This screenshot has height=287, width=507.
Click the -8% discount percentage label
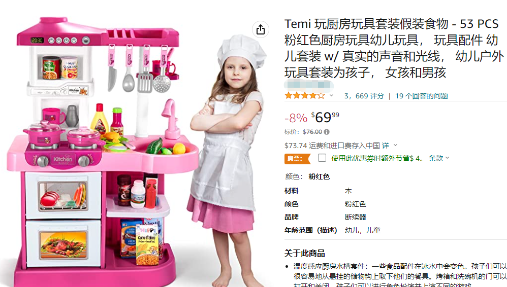point(296,118)
